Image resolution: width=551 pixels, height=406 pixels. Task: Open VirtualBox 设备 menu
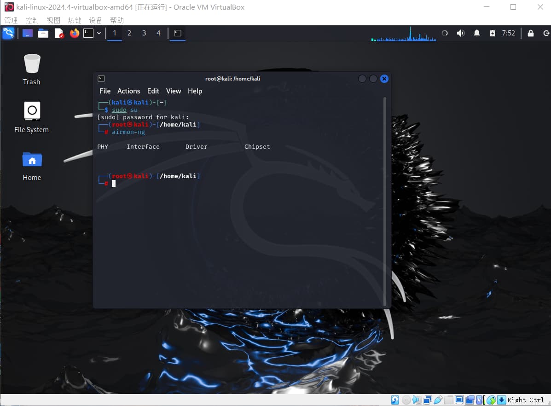tap(96, 20)
